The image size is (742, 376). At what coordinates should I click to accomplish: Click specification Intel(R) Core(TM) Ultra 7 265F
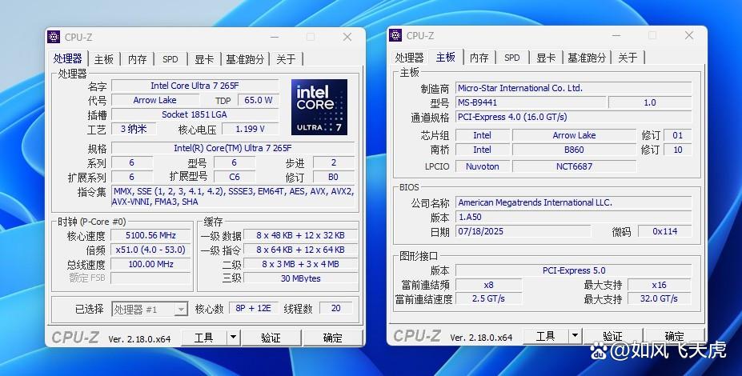click(x=233, y=148)
